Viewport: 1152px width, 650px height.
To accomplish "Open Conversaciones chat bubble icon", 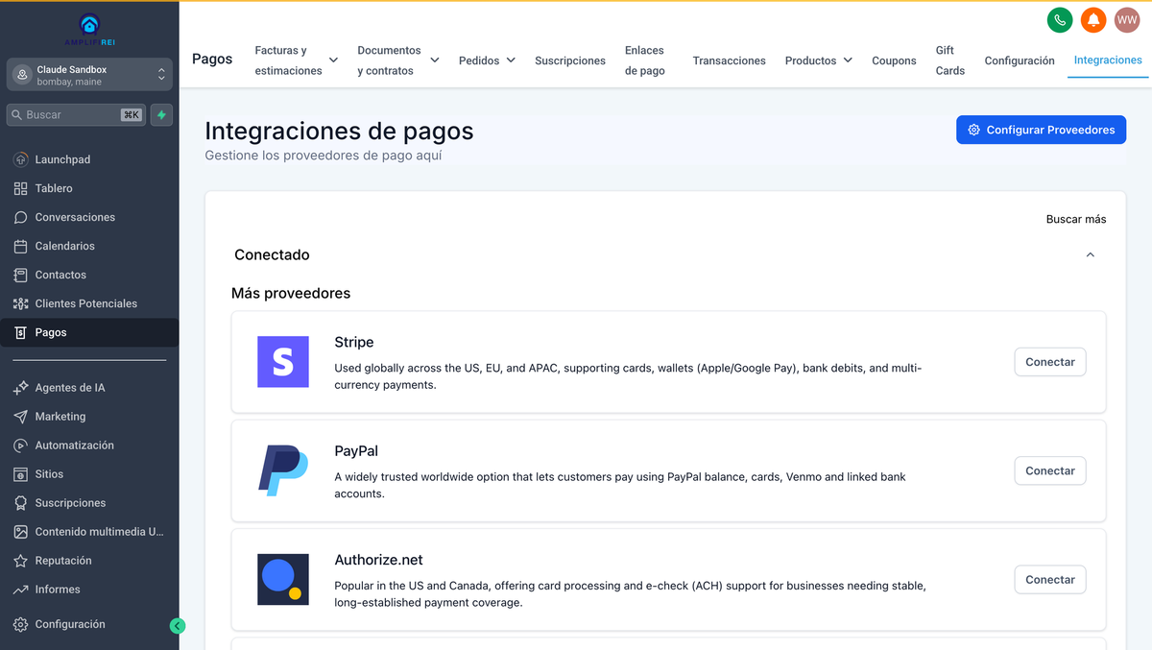I will [21, 217].
